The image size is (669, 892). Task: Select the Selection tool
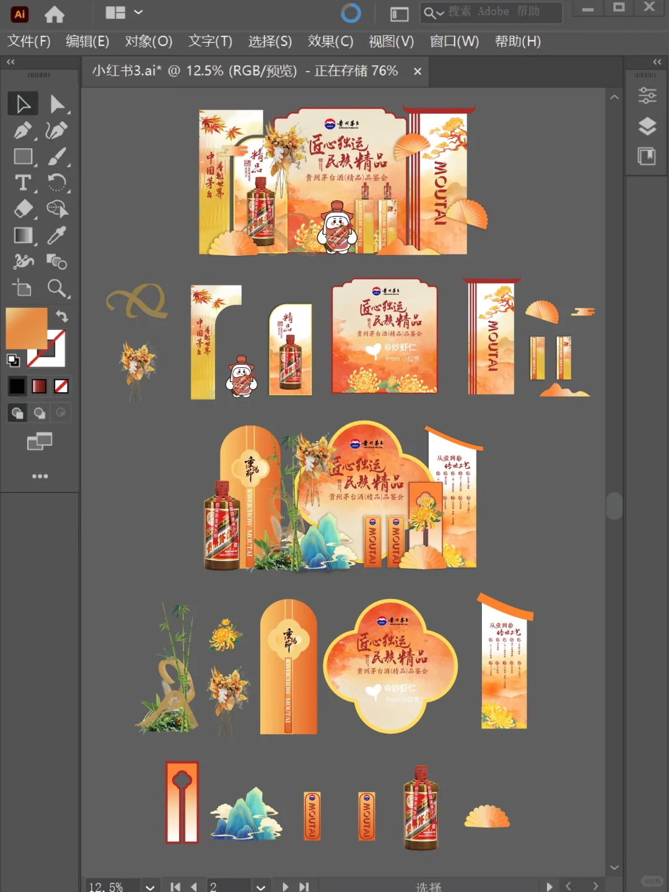tap(23, 103)
